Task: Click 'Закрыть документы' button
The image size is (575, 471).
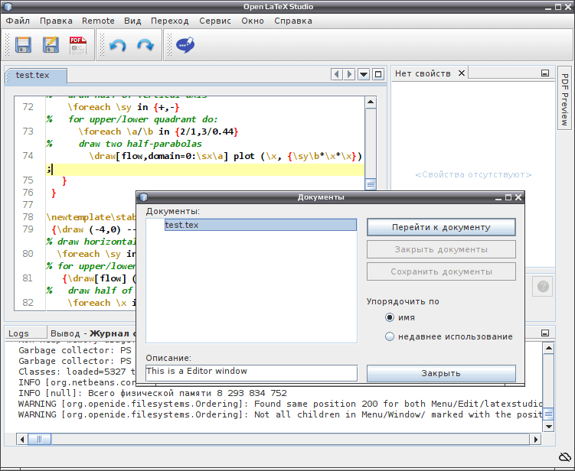Action: coord(441,249)
